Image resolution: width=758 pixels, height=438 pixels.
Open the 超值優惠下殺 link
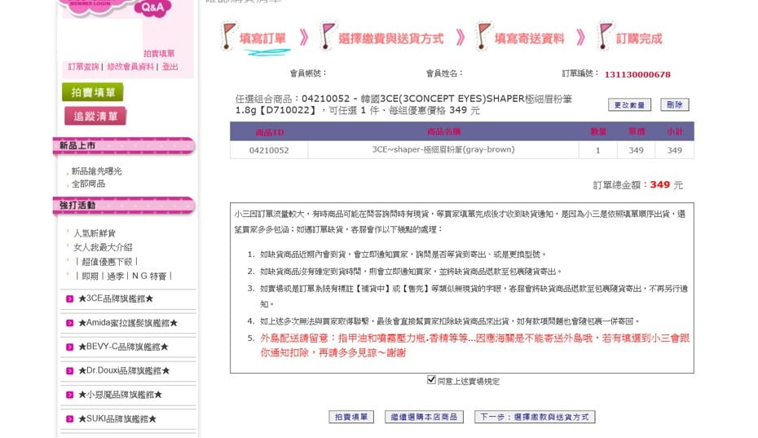coord(106,262)
